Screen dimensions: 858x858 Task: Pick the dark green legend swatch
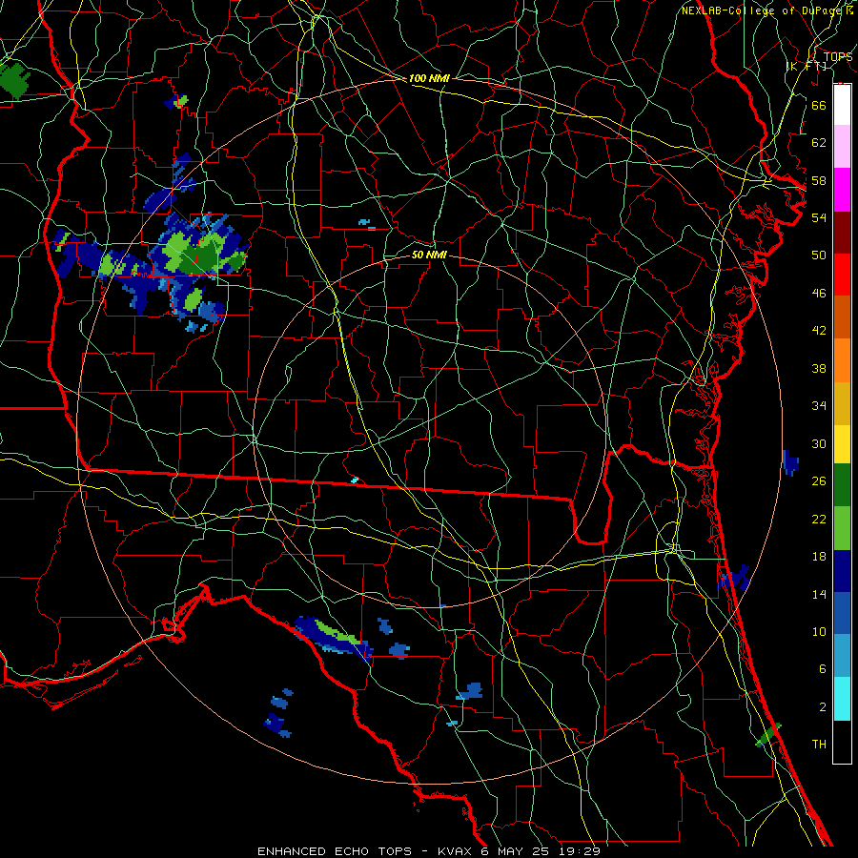click(842, 485)
